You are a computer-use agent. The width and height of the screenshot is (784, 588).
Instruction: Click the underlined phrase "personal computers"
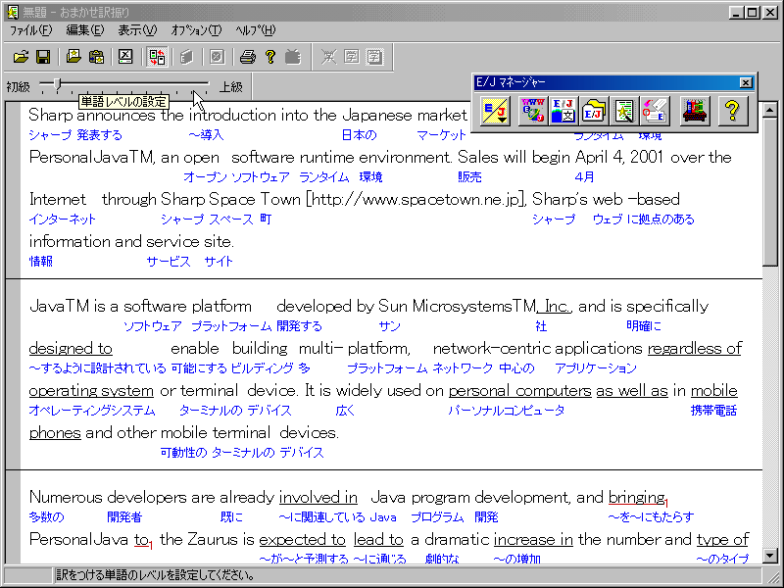(520, 390)
